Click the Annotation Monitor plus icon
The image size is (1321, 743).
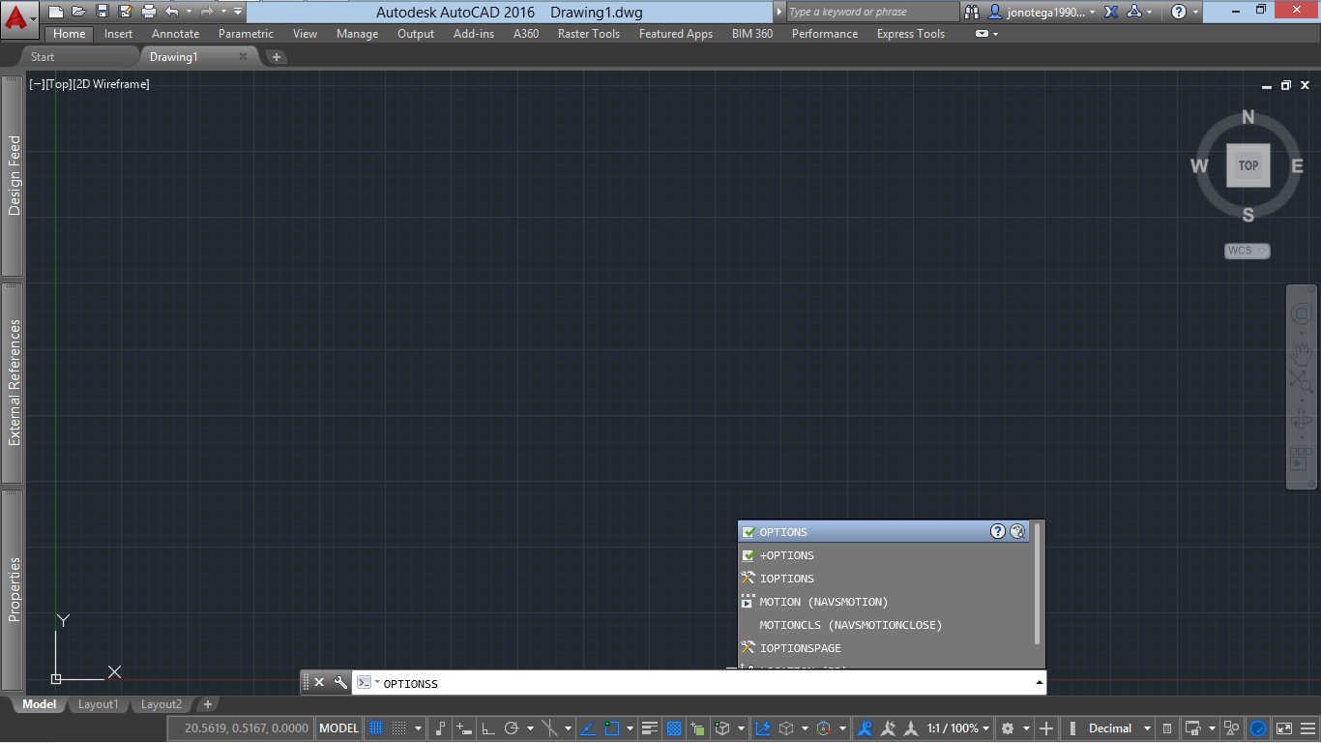tap(1045, 728)
